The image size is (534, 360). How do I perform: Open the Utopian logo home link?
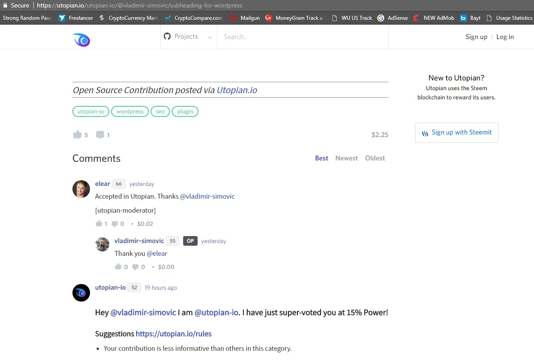pos(81,40)
